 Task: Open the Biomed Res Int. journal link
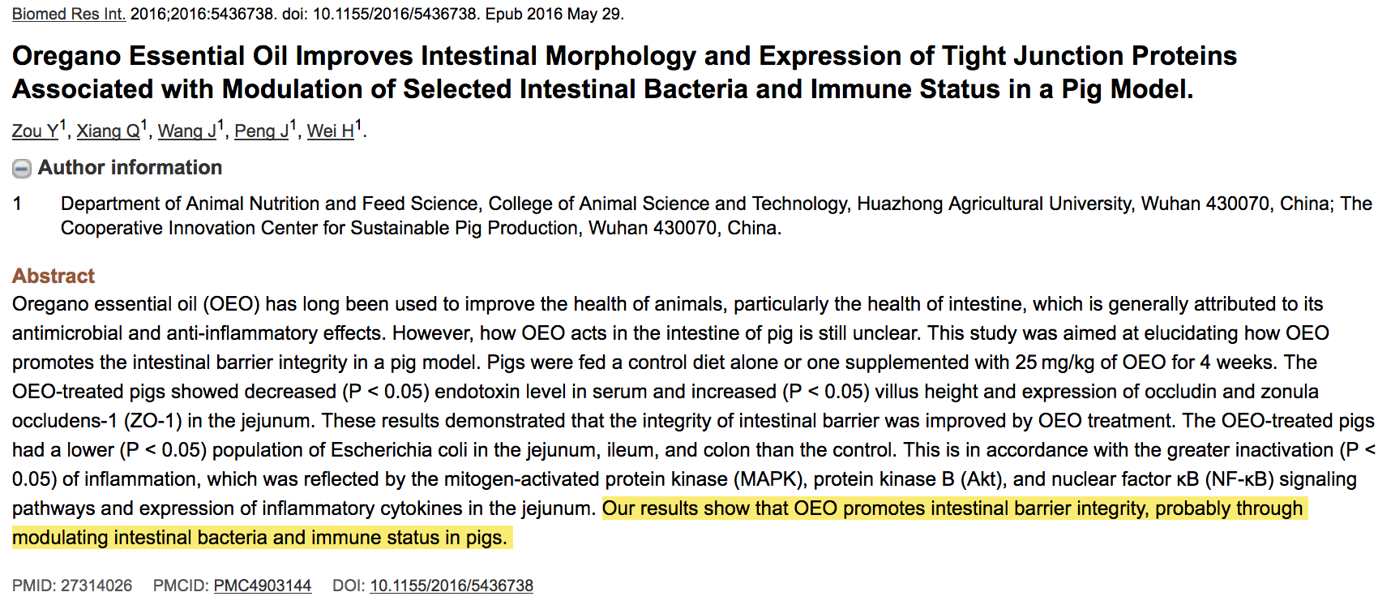[x=68, y=14]
